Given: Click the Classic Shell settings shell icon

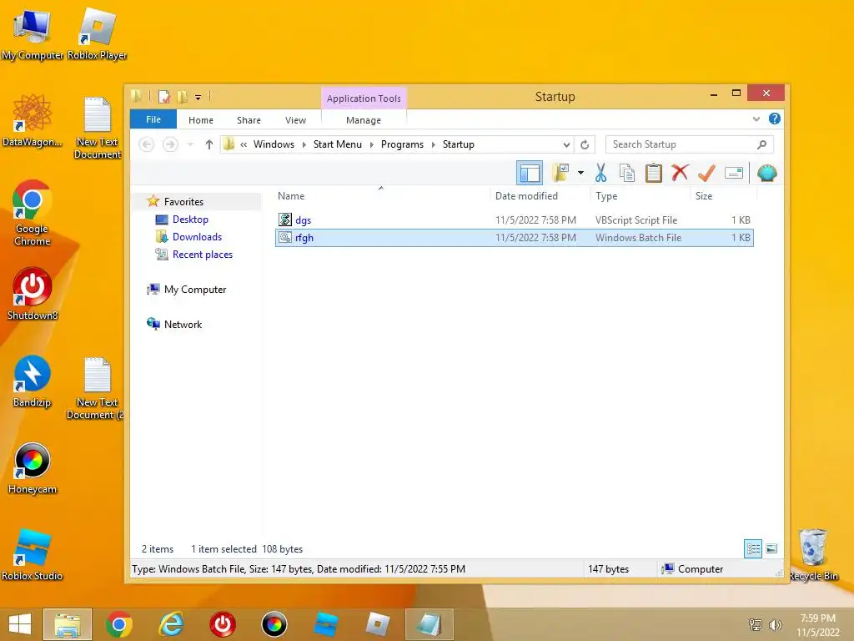Looking at the screenshot, I should click(x=767, y=174).
